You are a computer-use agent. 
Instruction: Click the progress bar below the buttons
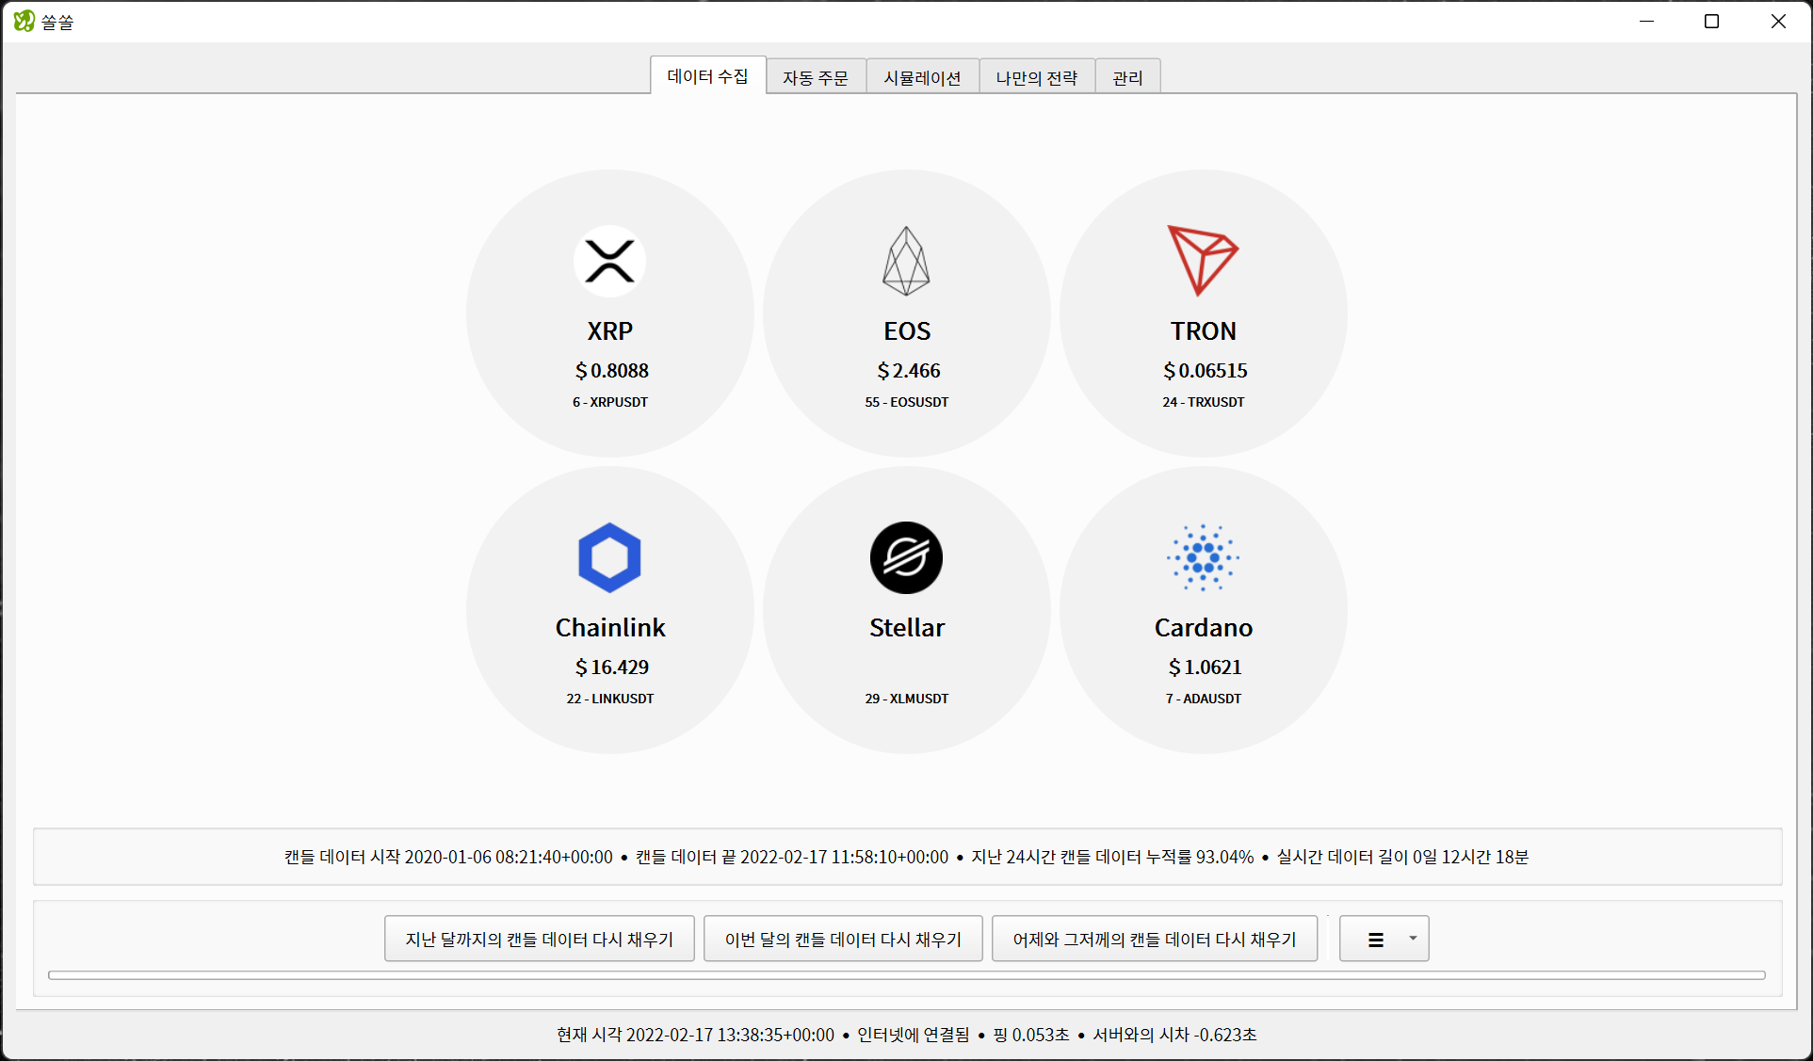click(907, 975)
